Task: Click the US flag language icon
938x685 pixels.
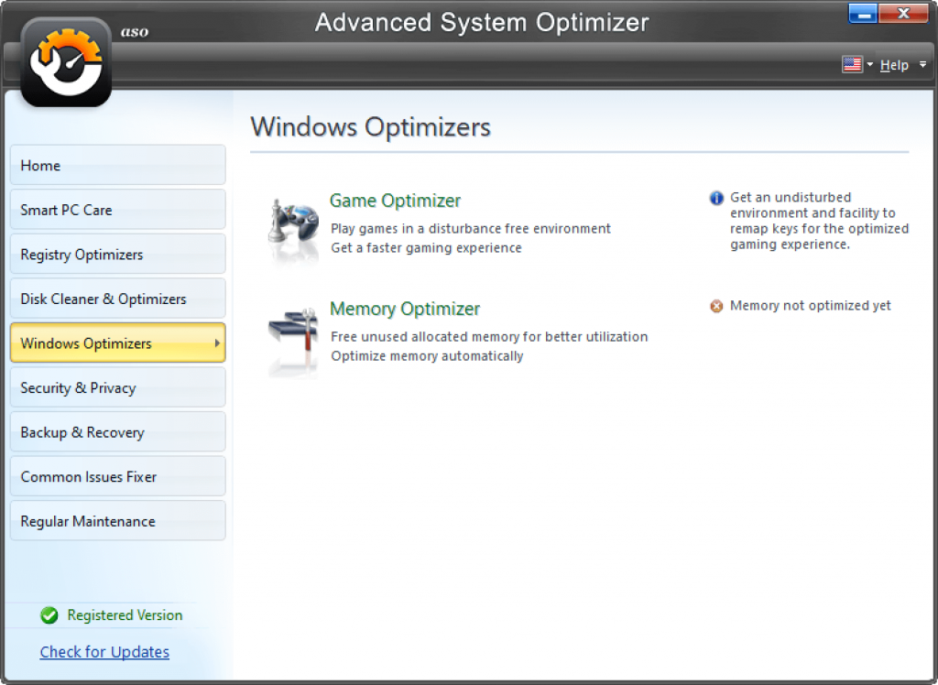Action: (x=852, y=64)
